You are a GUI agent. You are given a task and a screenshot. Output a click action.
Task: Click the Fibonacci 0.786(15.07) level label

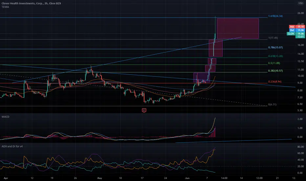pos(275,47)
